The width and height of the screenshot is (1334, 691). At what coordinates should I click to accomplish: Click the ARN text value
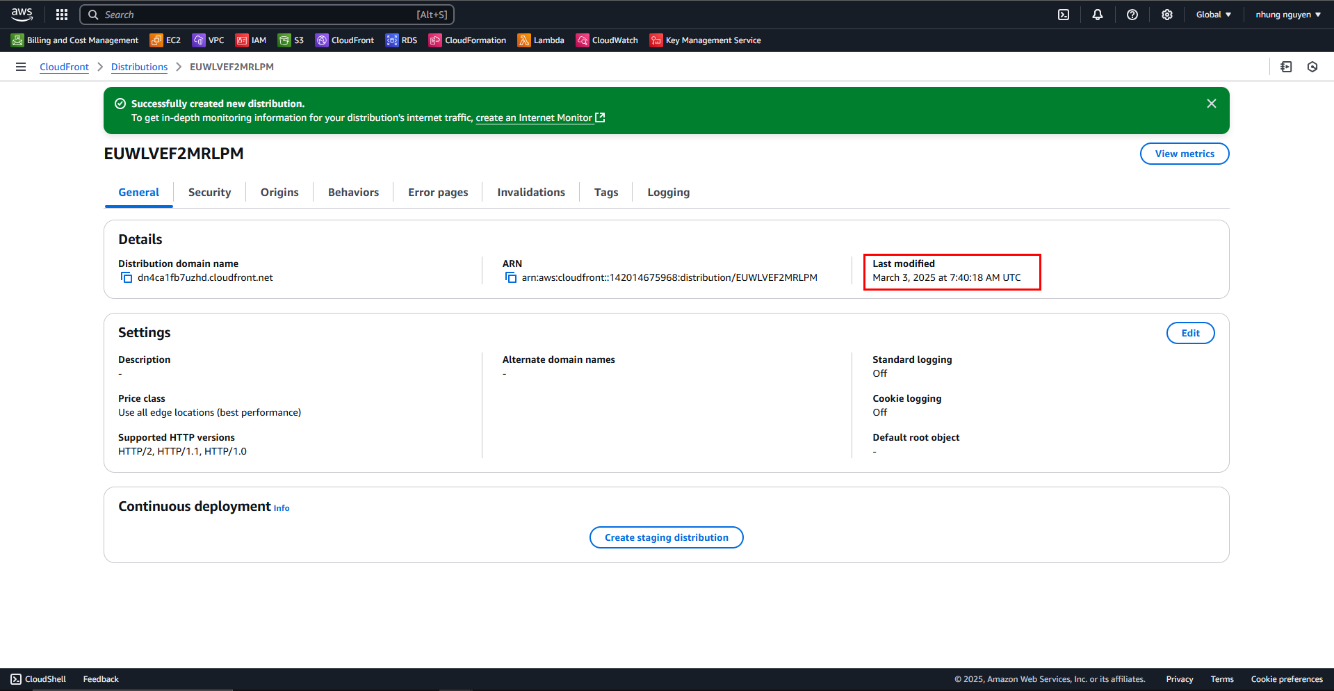669,277
